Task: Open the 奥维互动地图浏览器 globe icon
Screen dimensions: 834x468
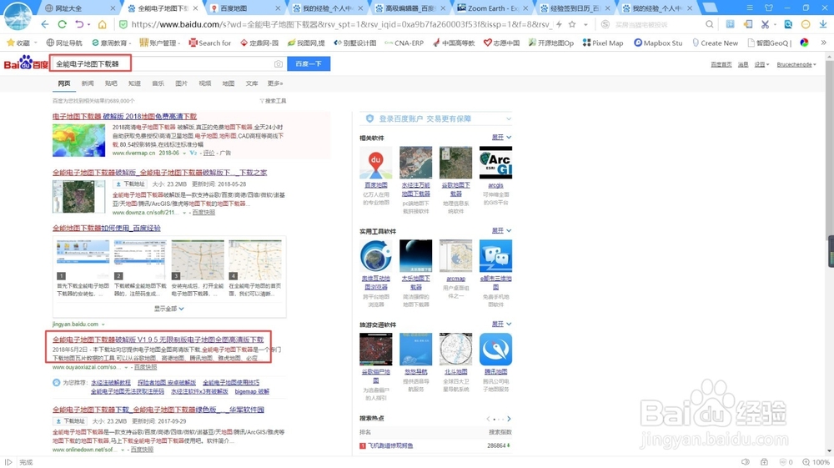Action: pyautogui.click(x=375, y=256)
